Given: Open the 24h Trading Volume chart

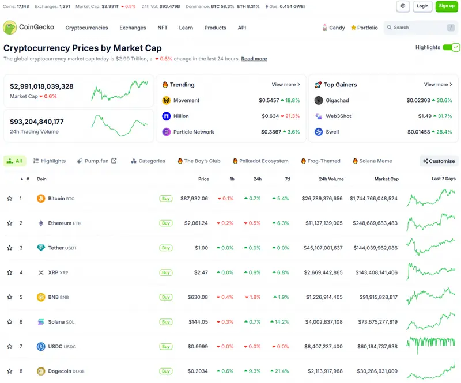Looking at the screenshot, I should point(78,126).
